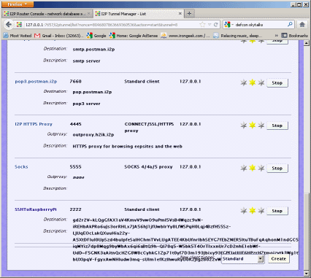
Task: Click first gray star in pop3.postman.i2p row
Action: pos(244,82)
